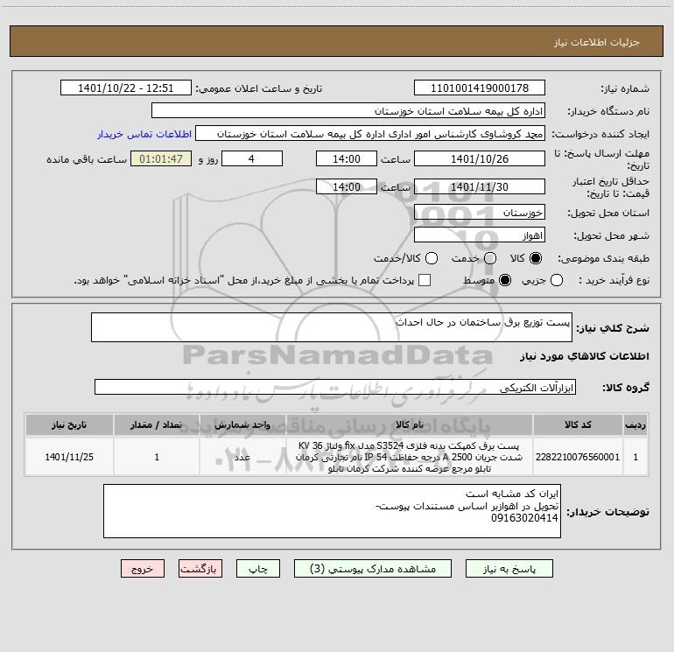Click the بازگشت back button
This screenshot has width=674, height=652.
[200, 569]
